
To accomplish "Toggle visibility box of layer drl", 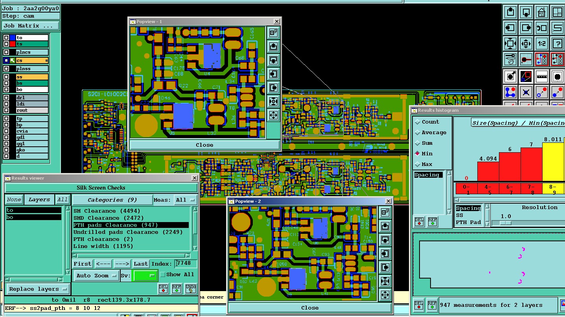I will (x=6, y=98).
